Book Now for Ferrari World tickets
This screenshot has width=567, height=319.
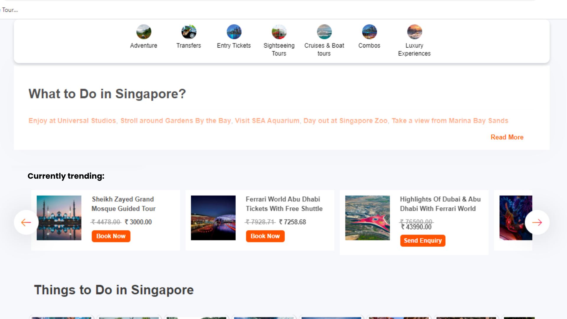265,236
